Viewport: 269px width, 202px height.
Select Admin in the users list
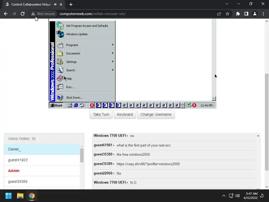click(42, 171)
